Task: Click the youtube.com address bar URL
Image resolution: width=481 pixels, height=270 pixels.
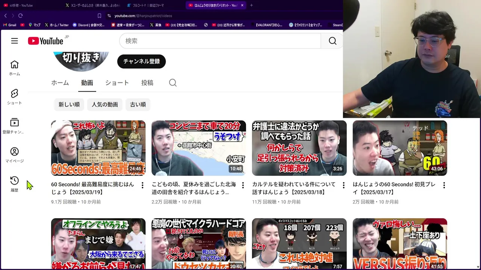Action: point(143,16)
